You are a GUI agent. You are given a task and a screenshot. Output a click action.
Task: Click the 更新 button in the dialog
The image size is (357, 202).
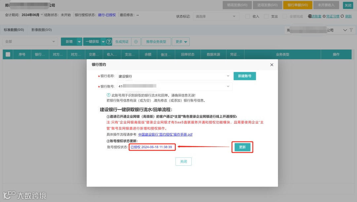[243, 147]
